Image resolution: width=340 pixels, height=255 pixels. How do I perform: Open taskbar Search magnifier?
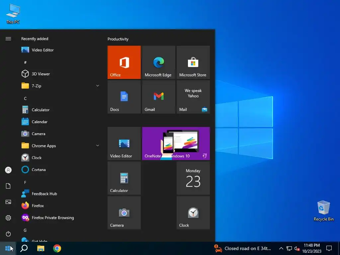24,248
